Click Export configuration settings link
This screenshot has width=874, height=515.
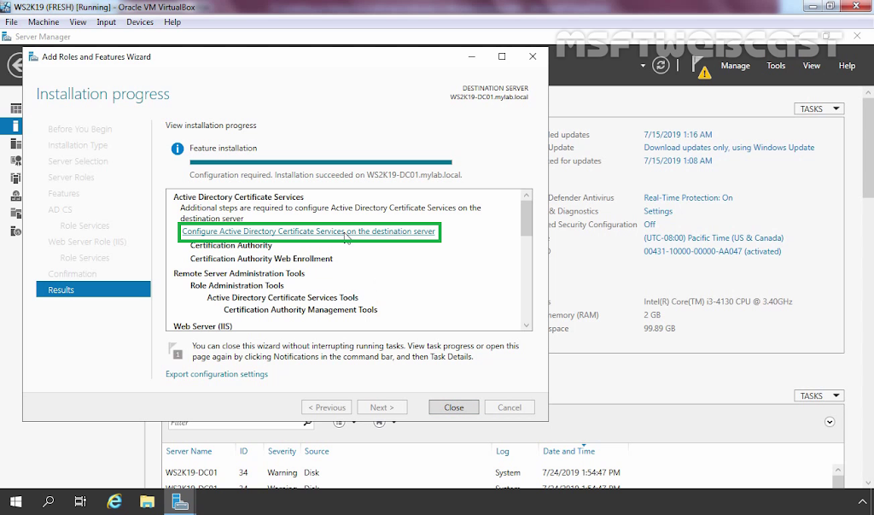(217, 374)
